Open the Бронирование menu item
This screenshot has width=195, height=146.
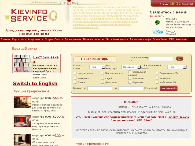click(x=73, y=39)
